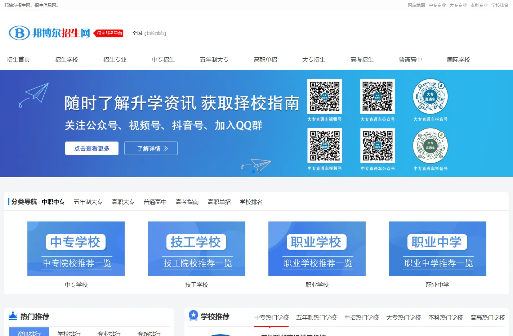Select 大专热门学校 tab
This screenshot has height=336, width=513.
pyautogui.click(x=403, y=318)
